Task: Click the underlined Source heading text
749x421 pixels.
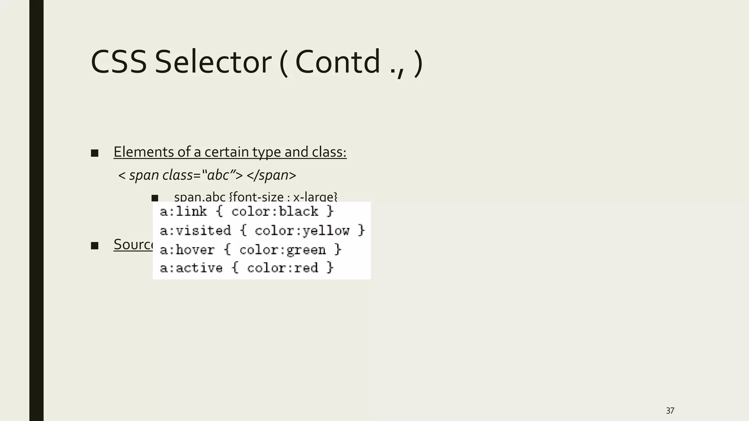Action: (x=133, y=244)
